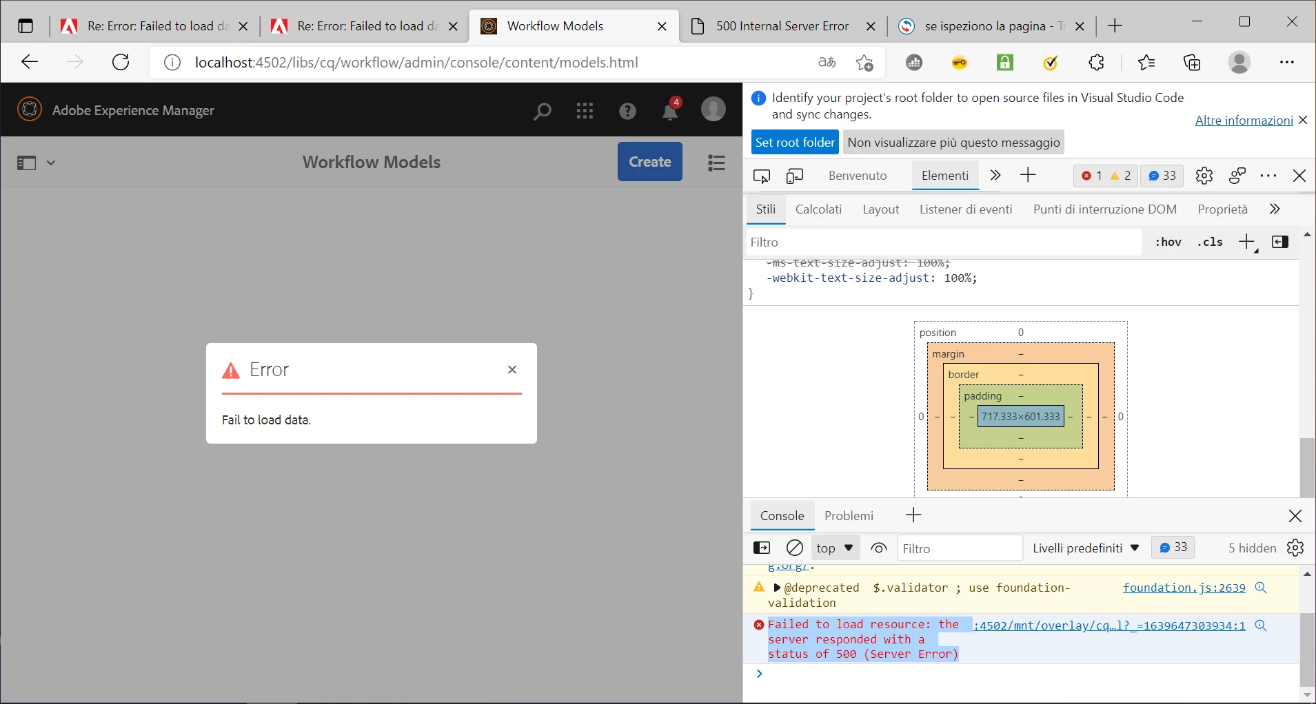Toggle device emulation mode

[x=795, y=176]
